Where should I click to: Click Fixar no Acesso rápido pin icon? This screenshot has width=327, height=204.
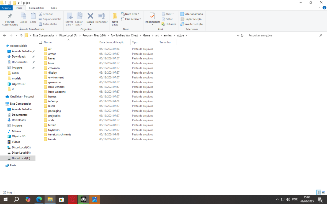10,17
